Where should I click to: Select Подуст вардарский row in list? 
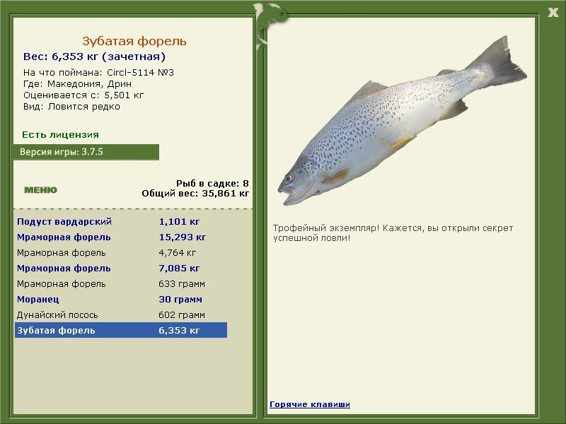tap(121, 222)
